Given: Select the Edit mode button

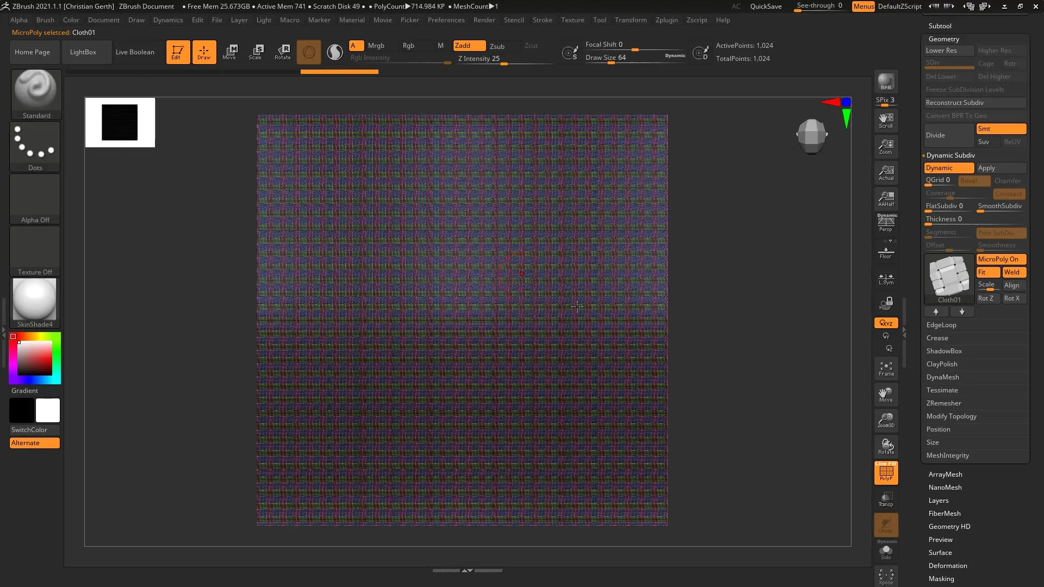Looking at the screenshot, I should pos(178,52).
